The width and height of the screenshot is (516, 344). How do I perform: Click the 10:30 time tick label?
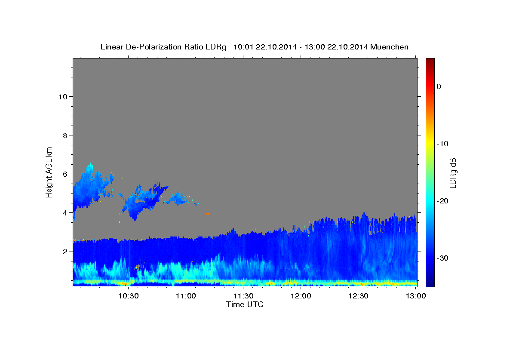pos(128,296)
